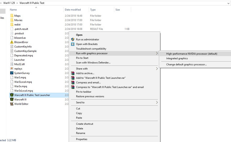Image resolution: width=231 pixels, height=142 pixels.
Task: Choose Open from the context menu
Action: (79, 35)
